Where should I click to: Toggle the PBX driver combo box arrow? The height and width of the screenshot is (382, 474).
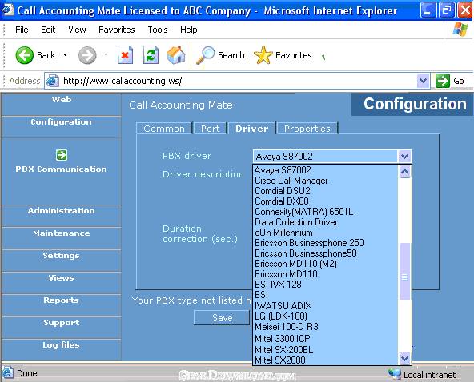click(x=404, y=157)
